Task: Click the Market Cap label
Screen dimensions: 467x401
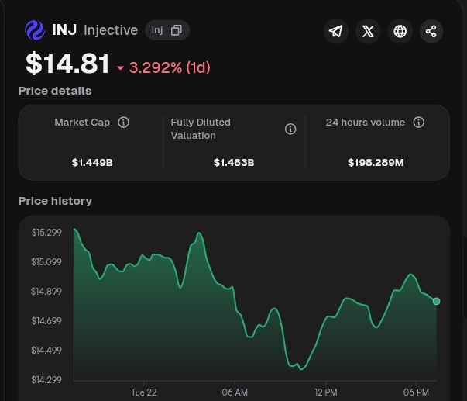Action: pyautogui.click(x=82, y=122)
